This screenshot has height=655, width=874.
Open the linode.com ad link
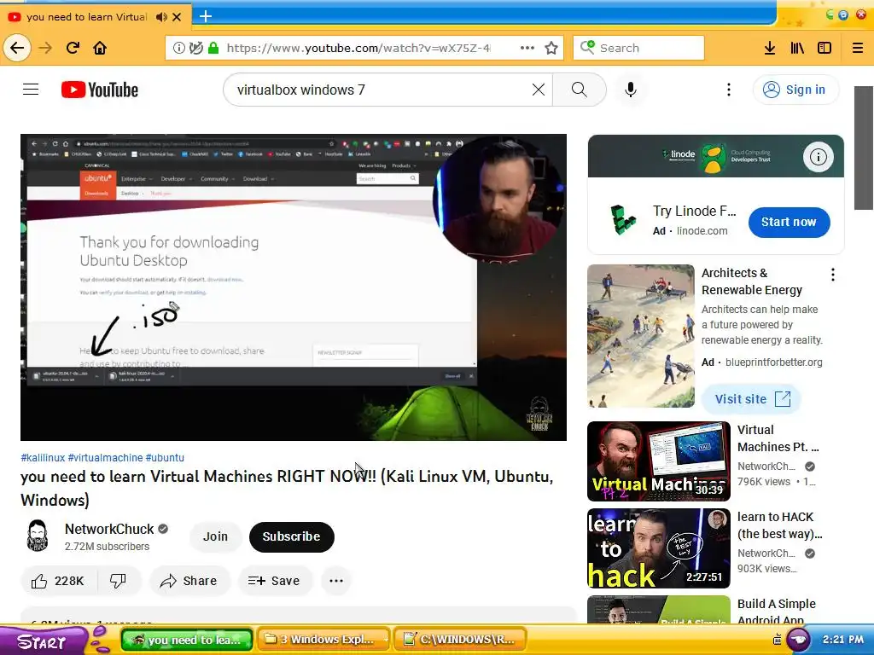[x=702, y=230]
